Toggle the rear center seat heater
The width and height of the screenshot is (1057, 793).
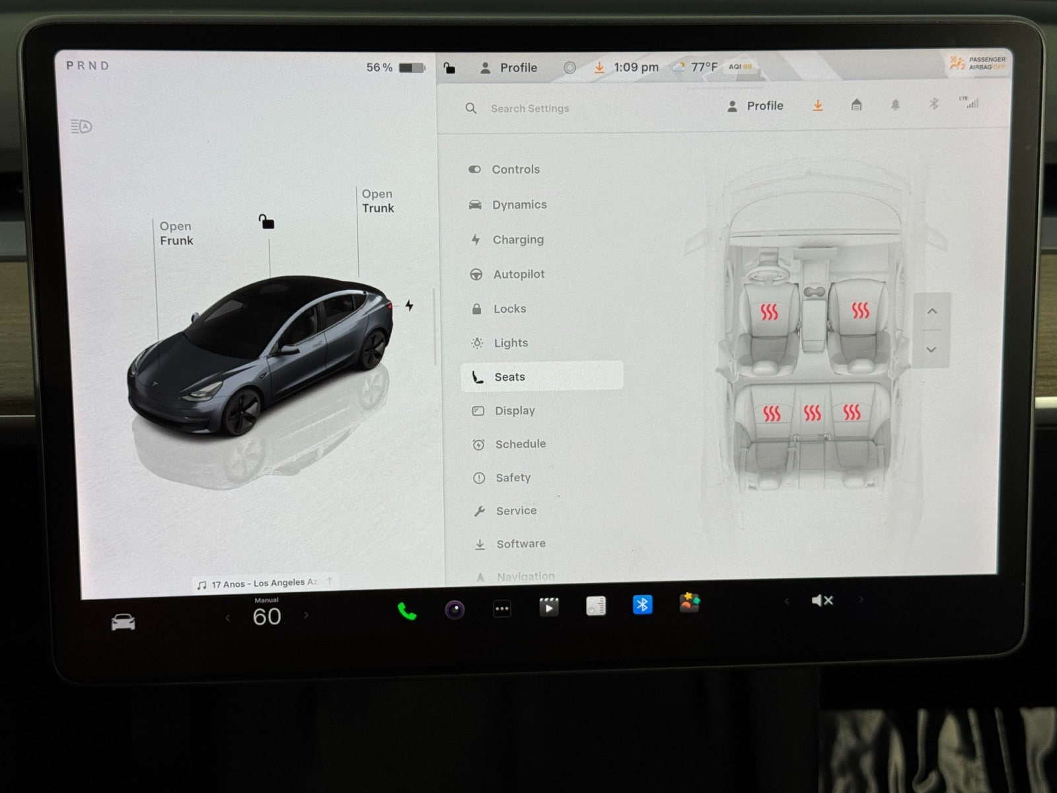812,413
